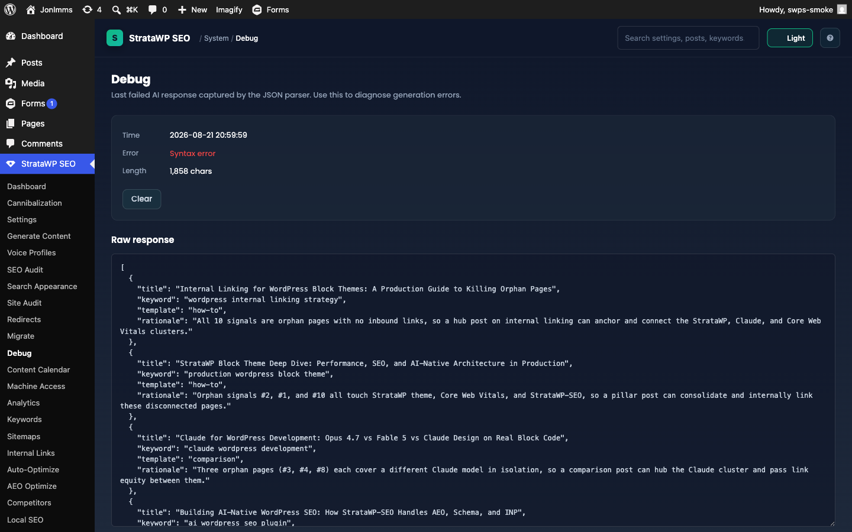
Task: Click the Forms notification badge
Action: point(52,103)
